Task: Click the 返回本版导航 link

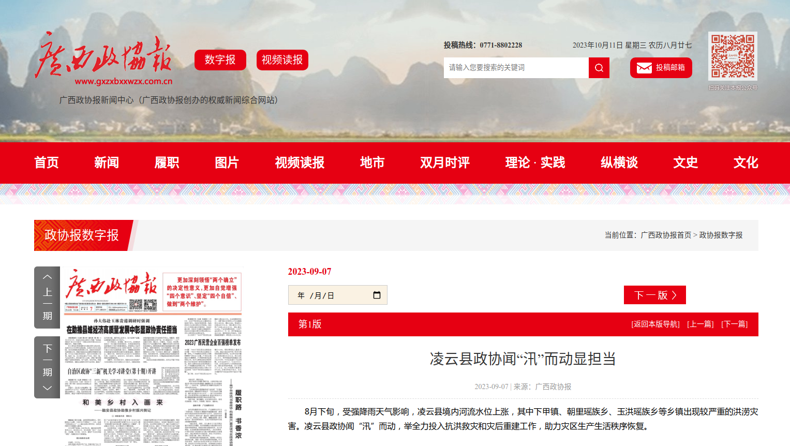Action: click(x=655, y=324)
